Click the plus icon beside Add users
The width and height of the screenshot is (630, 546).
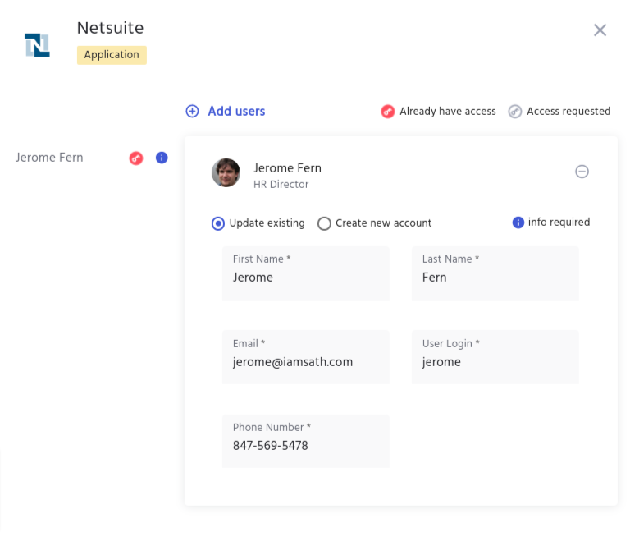[x=192, y=111]
